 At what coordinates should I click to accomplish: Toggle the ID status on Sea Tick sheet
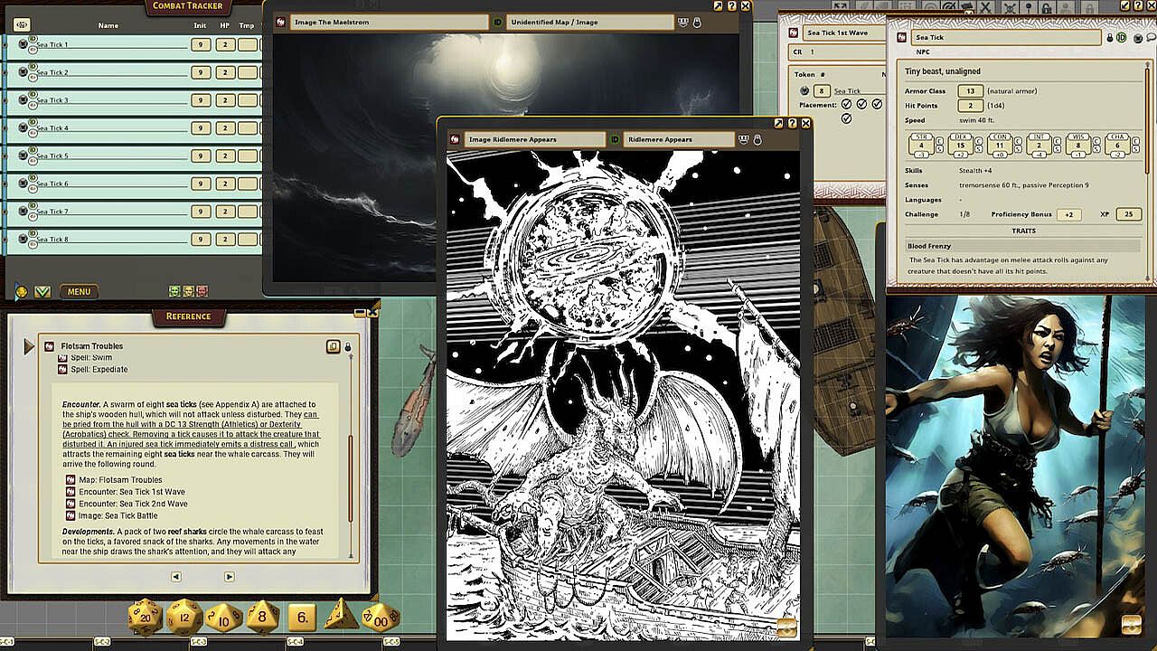coord(1122,38)
